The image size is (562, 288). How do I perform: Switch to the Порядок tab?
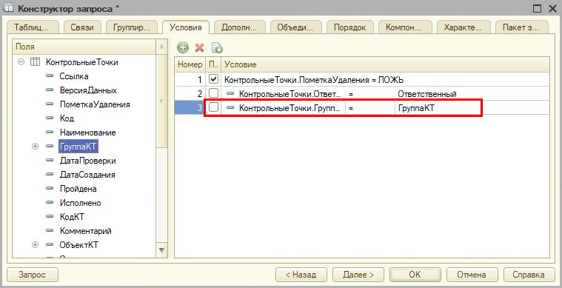pos(349,27)
